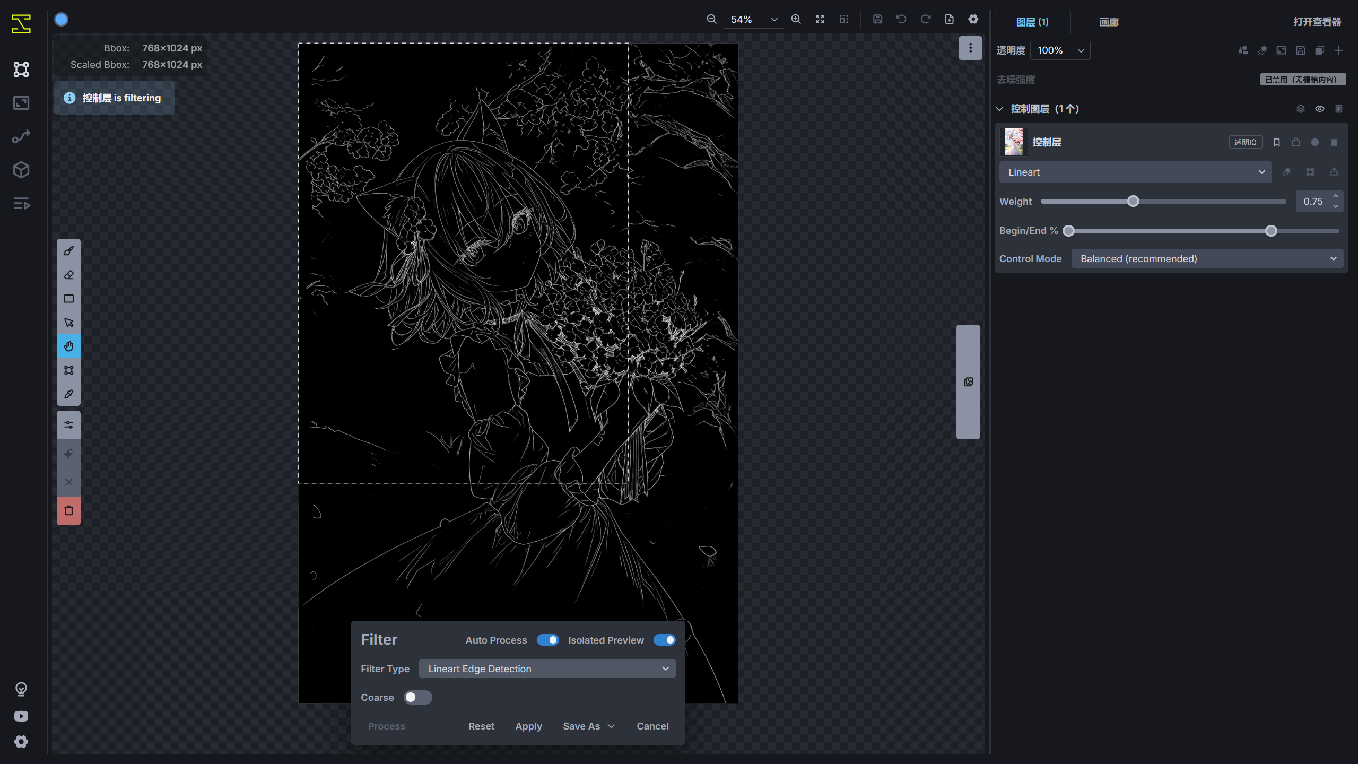Screen dimensions: 1358x764
Task: Click the undo arrow icon
Action: 901,19
